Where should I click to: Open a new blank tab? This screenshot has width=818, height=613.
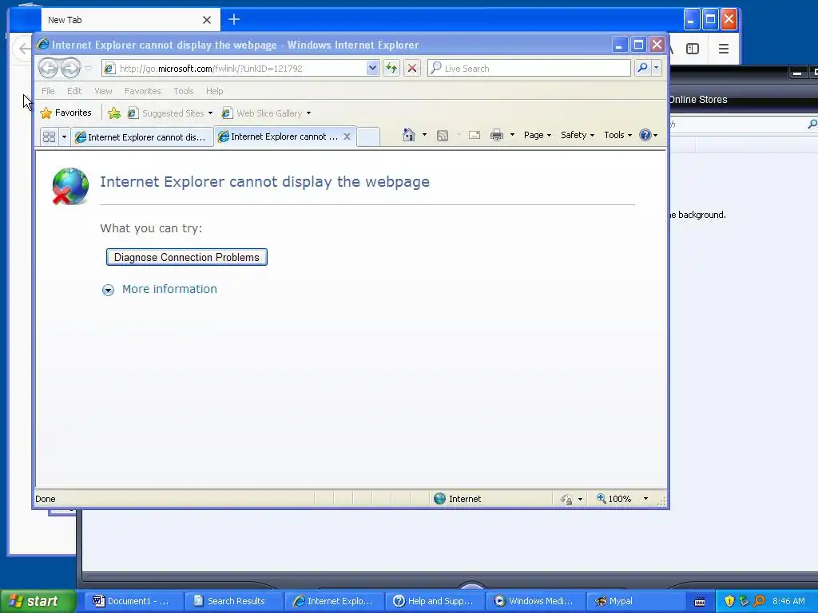[x=368, y=136]
